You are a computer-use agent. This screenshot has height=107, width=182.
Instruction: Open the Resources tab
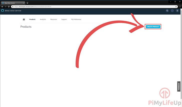(x=53, y=19)
